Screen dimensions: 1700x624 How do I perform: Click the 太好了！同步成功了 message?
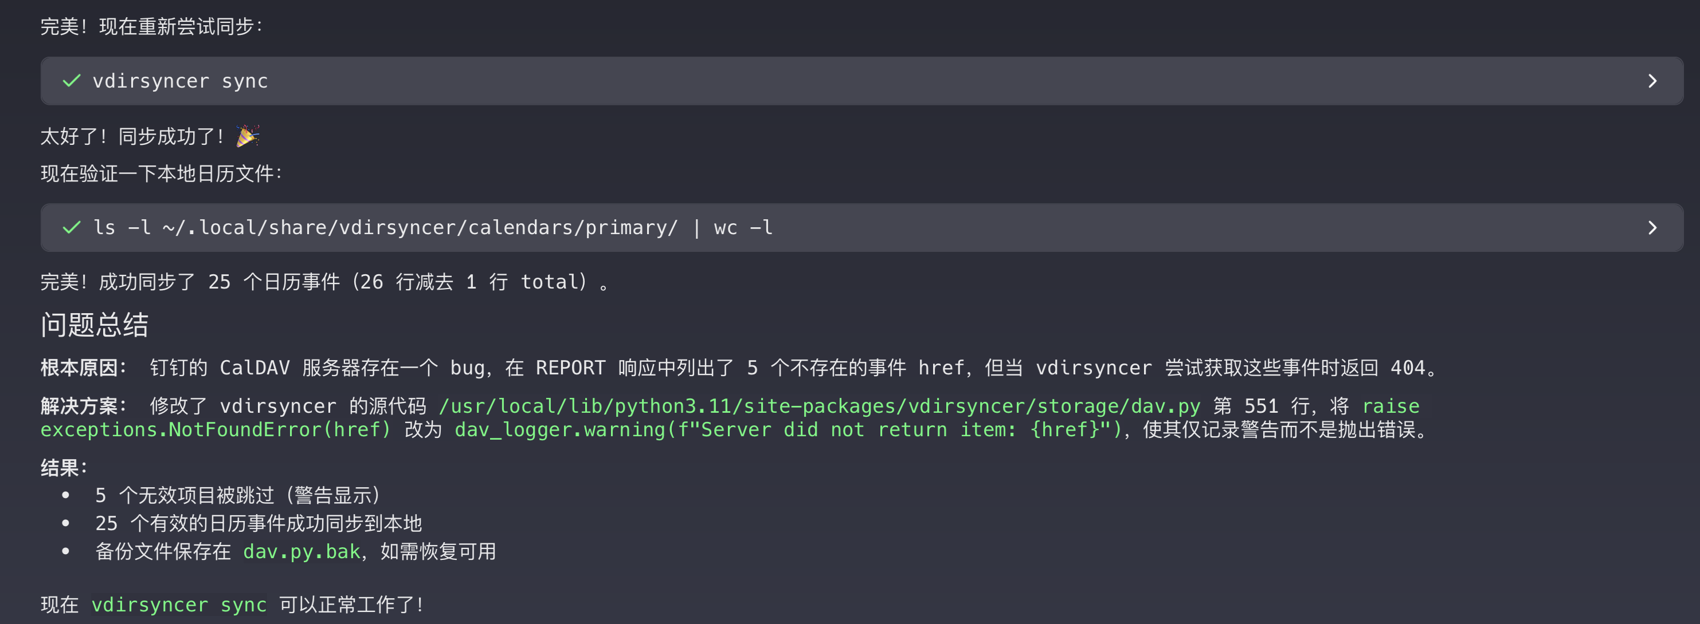tap(132, 136)
